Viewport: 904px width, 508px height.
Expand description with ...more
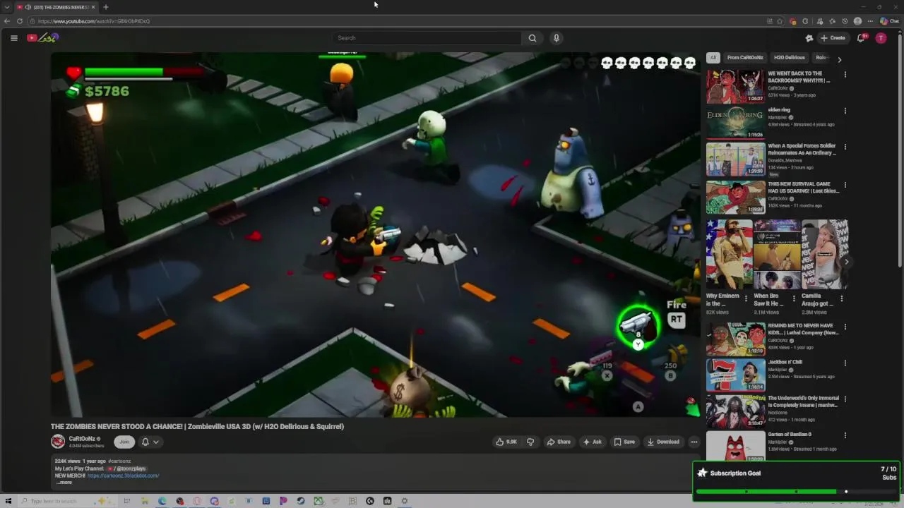tap(65, 483)
